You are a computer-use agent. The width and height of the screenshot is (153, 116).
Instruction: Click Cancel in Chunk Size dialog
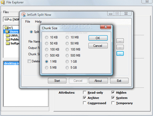coord(98,46)
